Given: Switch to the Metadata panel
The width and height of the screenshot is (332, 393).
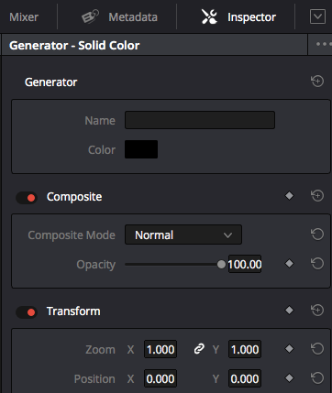Looking at the screenshot, I should point(119,16).
